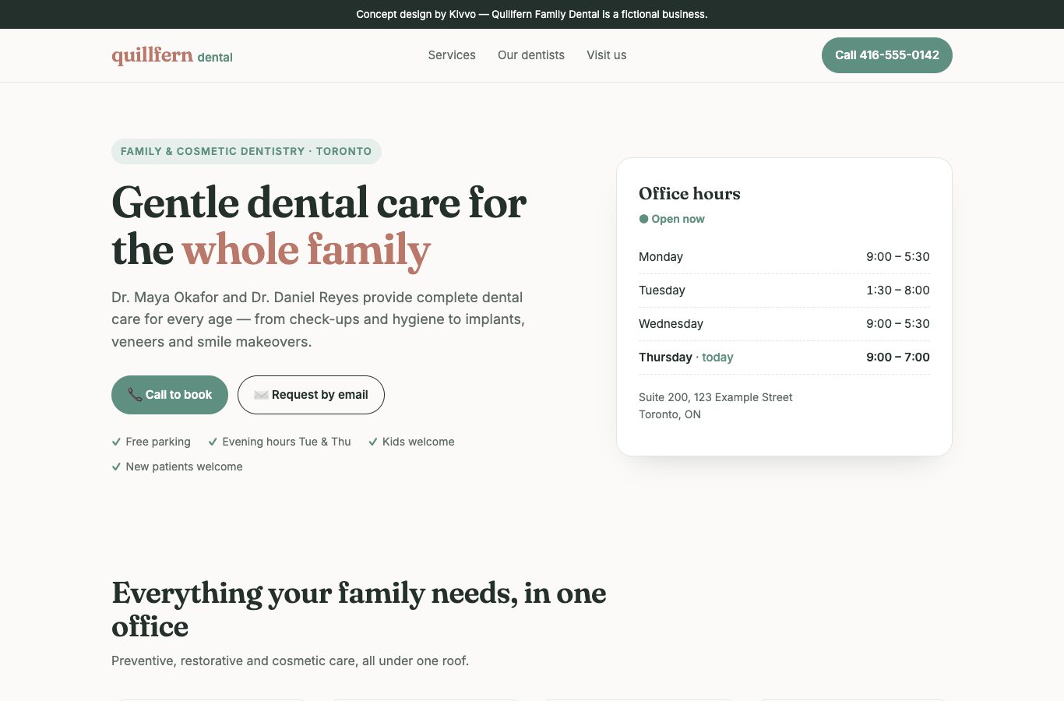Click Request by email button
The image size is (1064, 701).
point(311,395)
